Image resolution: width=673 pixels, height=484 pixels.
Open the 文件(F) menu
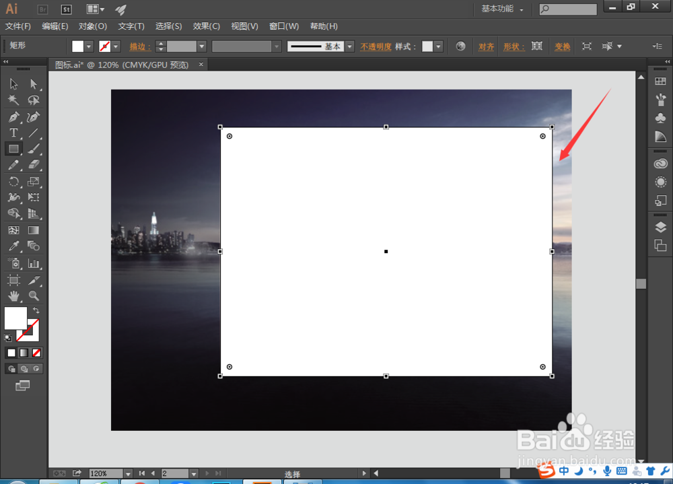pos(18,26)
